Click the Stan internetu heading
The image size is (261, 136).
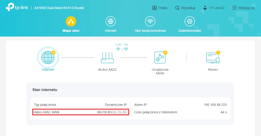[45, 89]
